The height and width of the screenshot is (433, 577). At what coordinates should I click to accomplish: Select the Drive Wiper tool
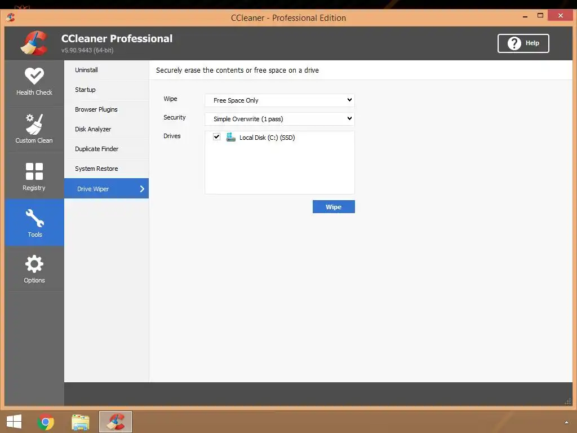pos(106,188)
